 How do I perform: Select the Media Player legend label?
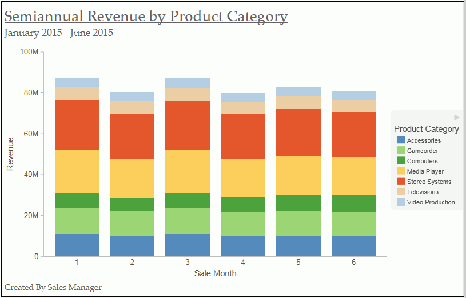coord(425,171)
